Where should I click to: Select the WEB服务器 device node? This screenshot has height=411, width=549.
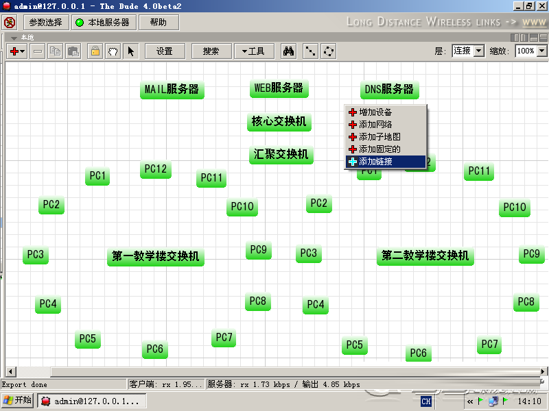[279, 88]
